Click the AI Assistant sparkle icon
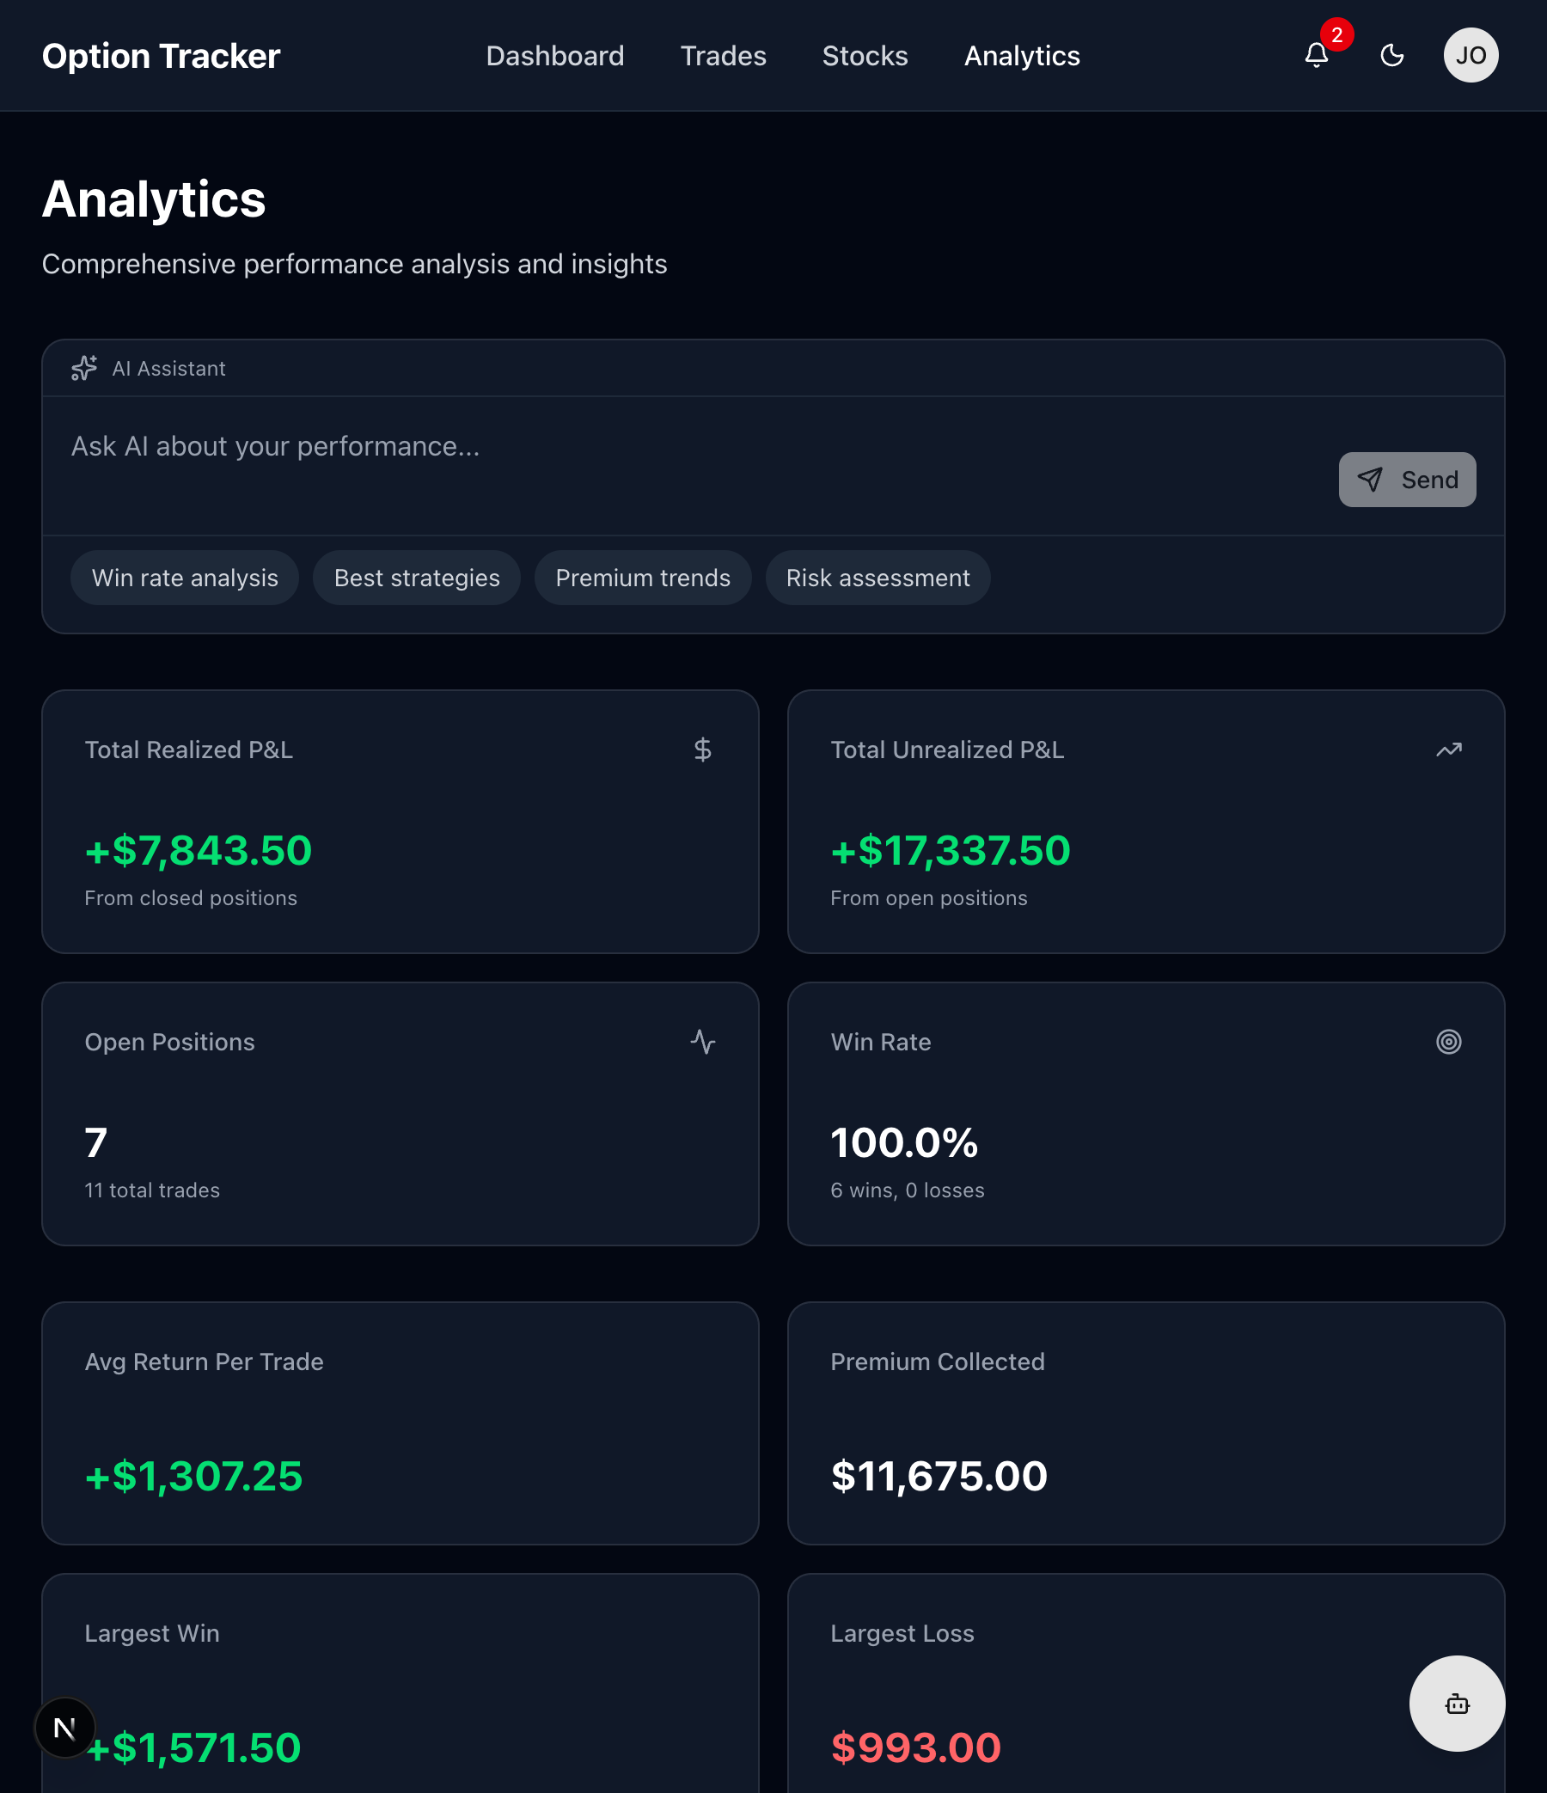This screenshot has height=1793, width=1547. [84, 369]
